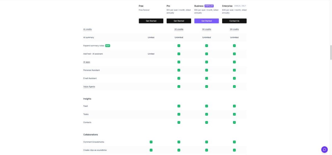Click the Pro checkmark in the Feed row

179,106
